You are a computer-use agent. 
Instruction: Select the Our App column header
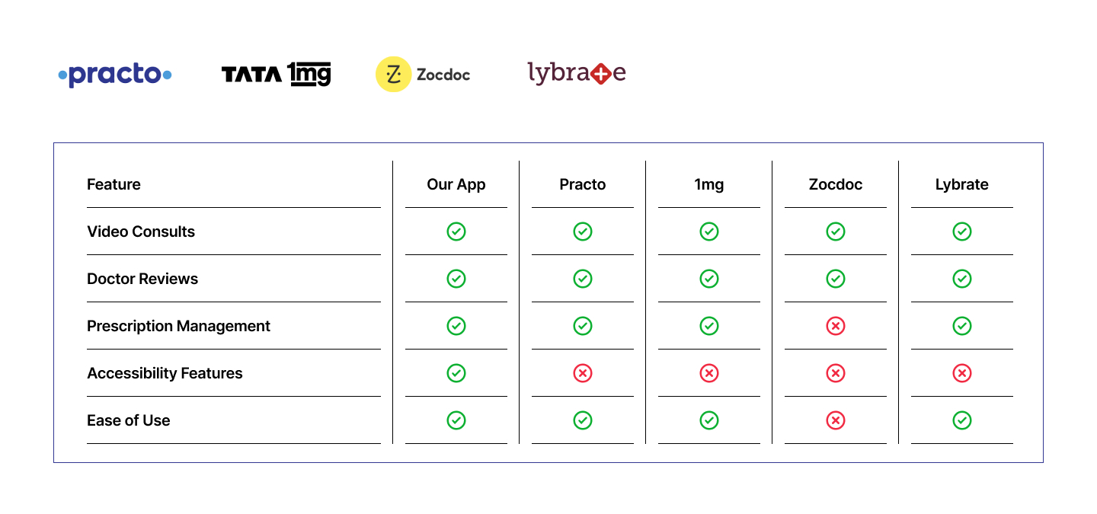tap(456, 184)
